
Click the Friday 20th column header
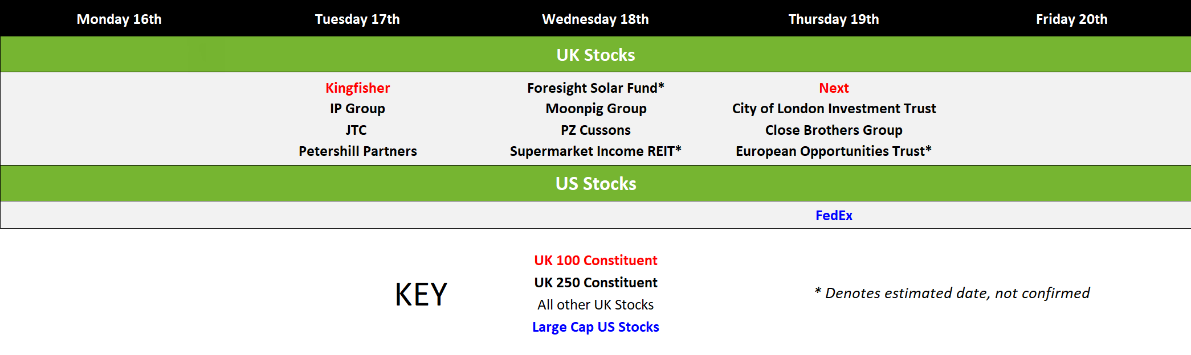point(1072,19)
